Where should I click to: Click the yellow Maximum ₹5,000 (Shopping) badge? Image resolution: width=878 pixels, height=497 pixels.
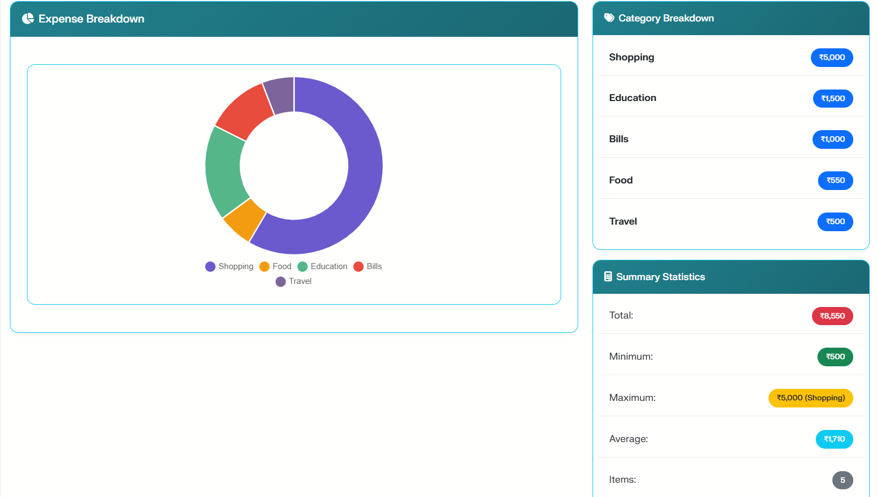point(810,398)
